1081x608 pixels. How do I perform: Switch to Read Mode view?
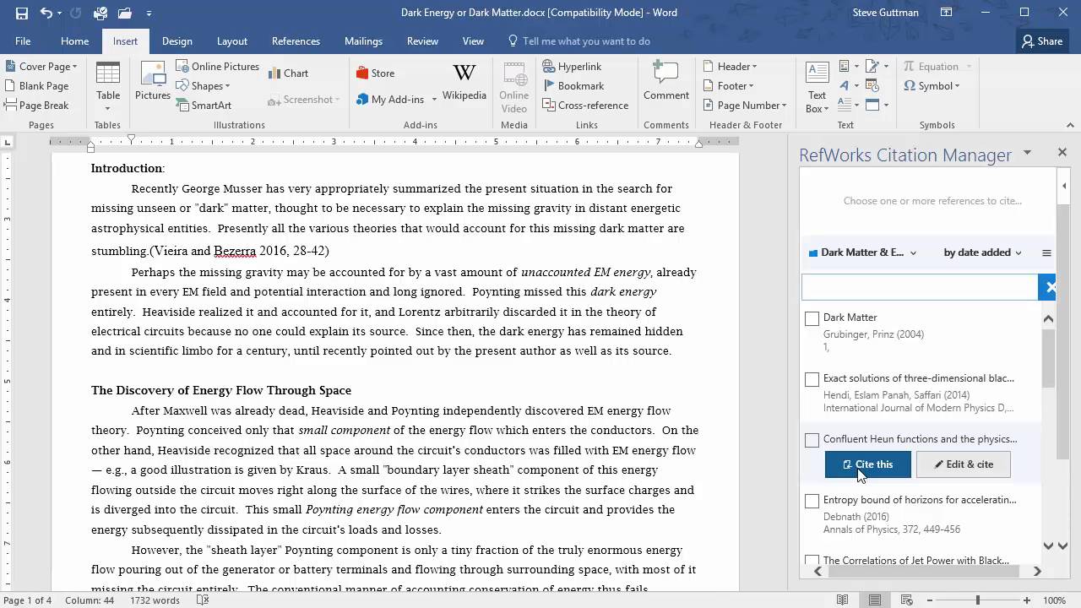coord(842,600)
